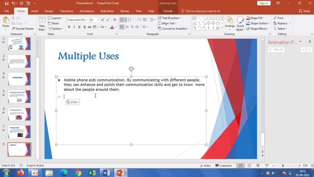Open Quick Styles gallery

pyautogui.click(x=240, y=24)
